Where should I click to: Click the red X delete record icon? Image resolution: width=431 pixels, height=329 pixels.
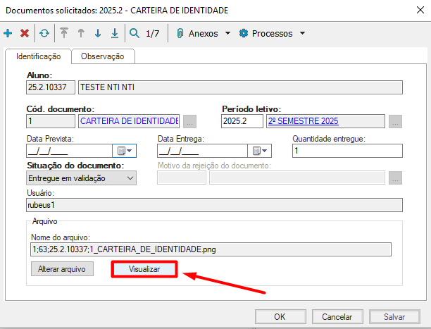click(25, 33)
